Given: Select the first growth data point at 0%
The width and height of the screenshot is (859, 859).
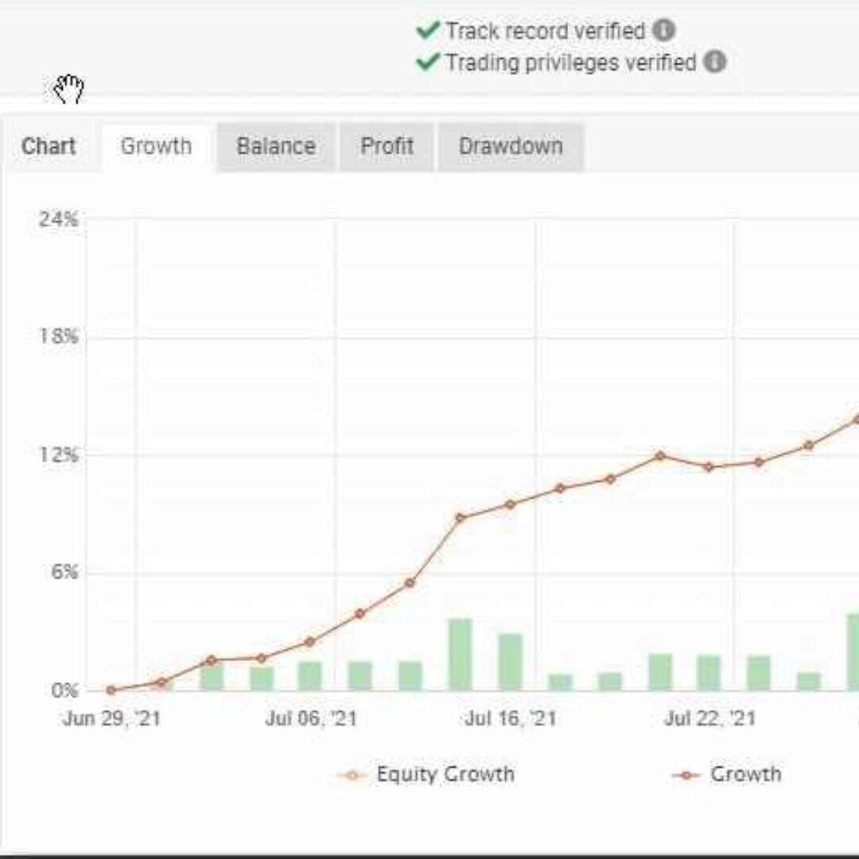Looking at the screenshot, I should [111, 690].
